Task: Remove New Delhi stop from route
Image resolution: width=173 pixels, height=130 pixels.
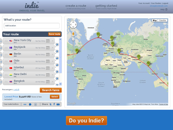Action: click(53, 75)
